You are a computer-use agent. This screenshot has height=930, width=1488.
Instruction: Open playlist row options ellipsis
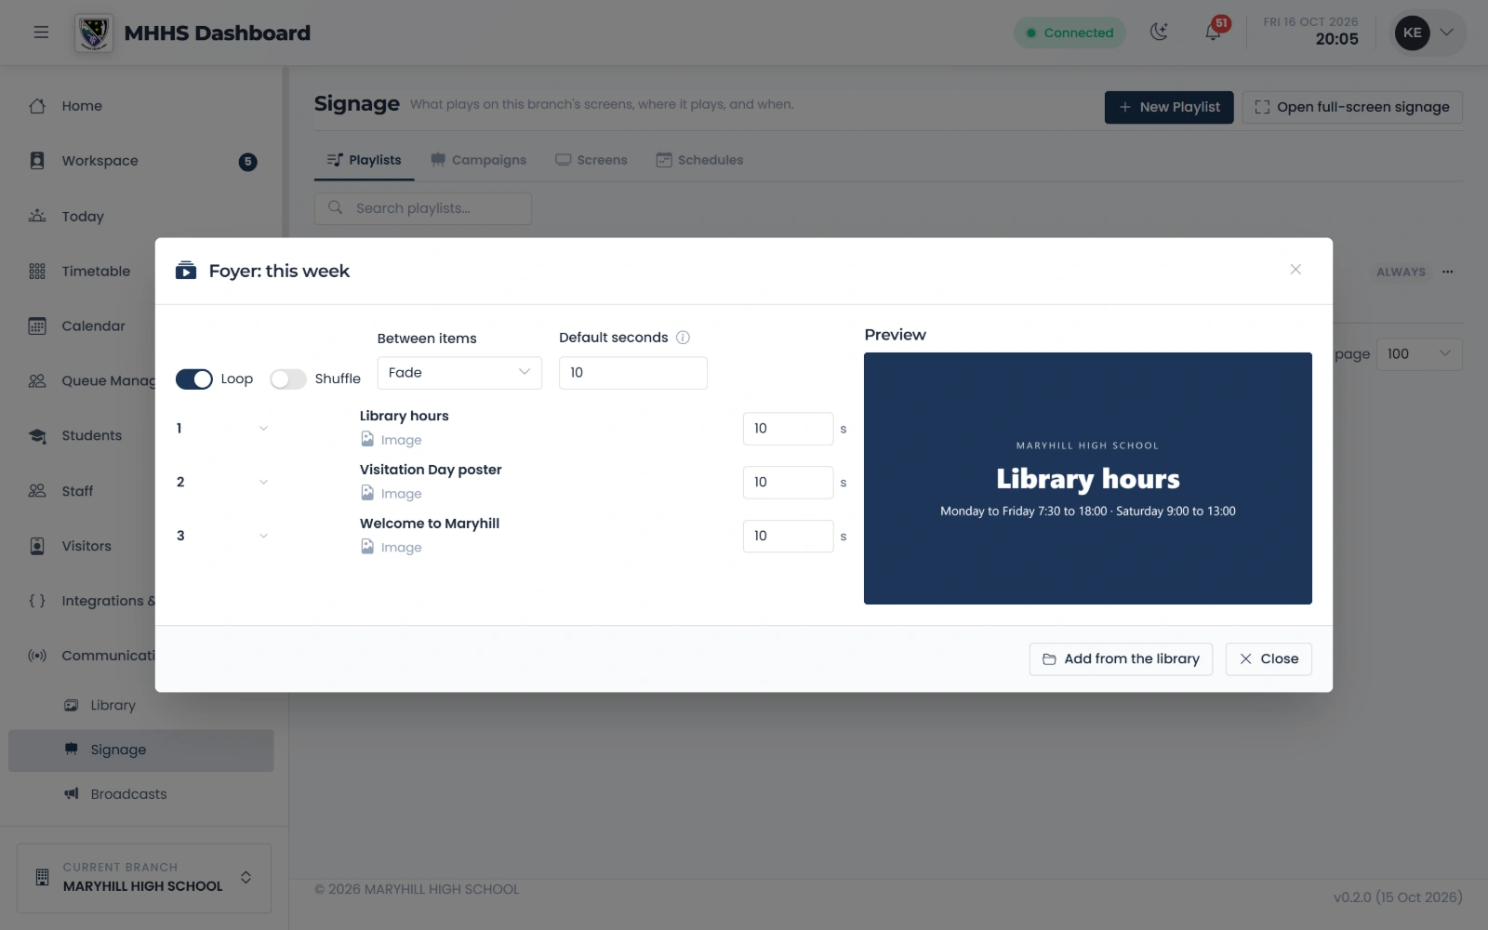(x=1447, y=272)
